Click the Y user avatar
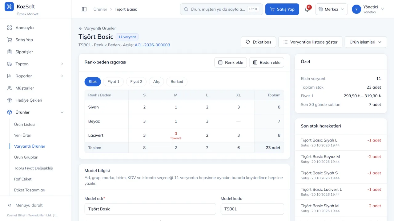 (356, 9)
